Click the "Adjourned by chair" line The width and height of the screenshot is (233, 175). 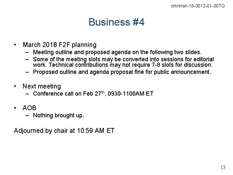coord(64,131)
